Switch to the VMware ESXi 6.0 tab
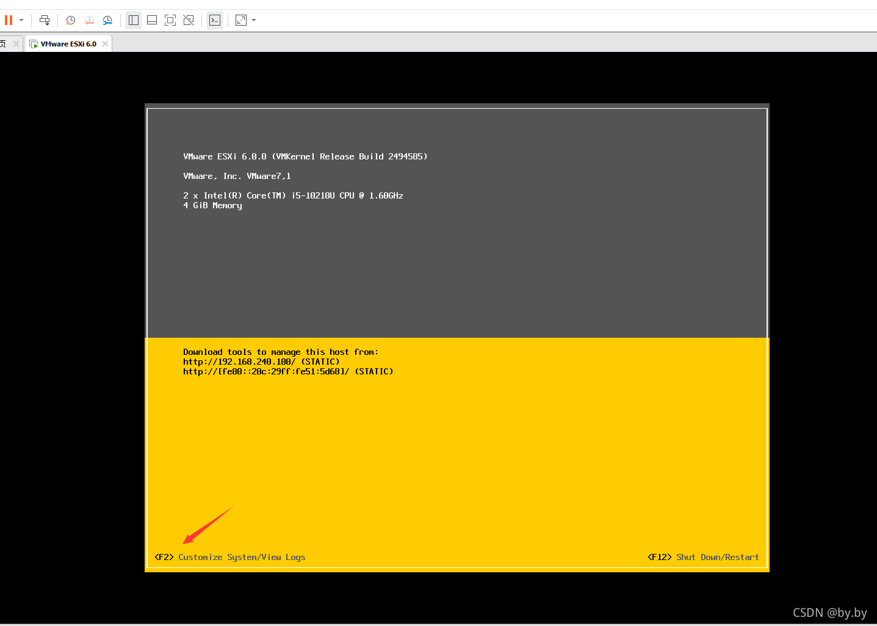This screenshot has height=626, width=877. [68, 44]
